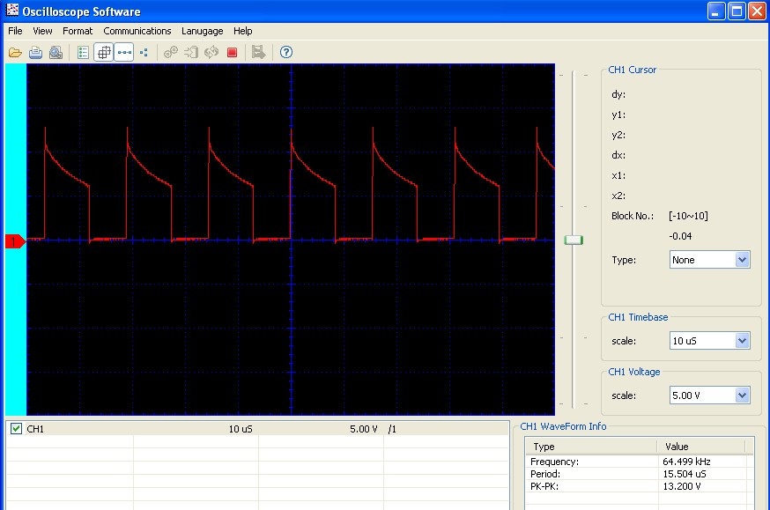
Task: Open the Lanugage menu
Action: point(203,31)
